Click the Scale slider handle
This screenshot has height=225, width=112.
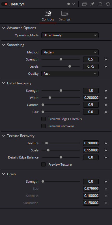[48, 150]
